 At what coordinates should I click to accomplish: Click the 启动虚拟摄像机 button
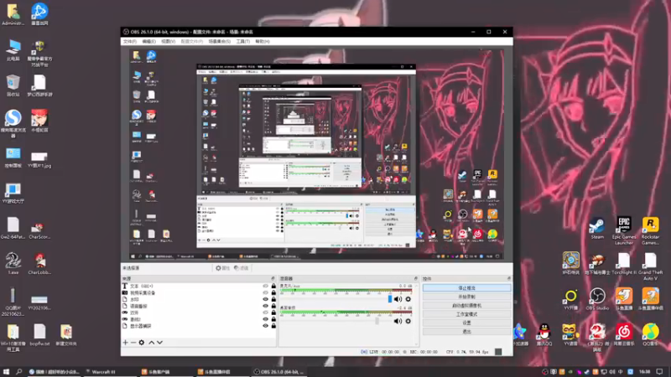tap(466, 306)
